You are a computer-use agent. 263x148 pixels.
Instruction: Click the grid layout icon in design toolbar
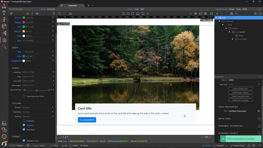click(x=205, y=14)
